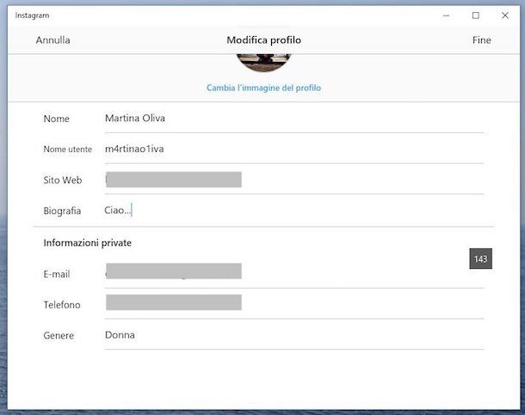
Task: Click the Instagram window title text
Action: click(x=31, y=15)
